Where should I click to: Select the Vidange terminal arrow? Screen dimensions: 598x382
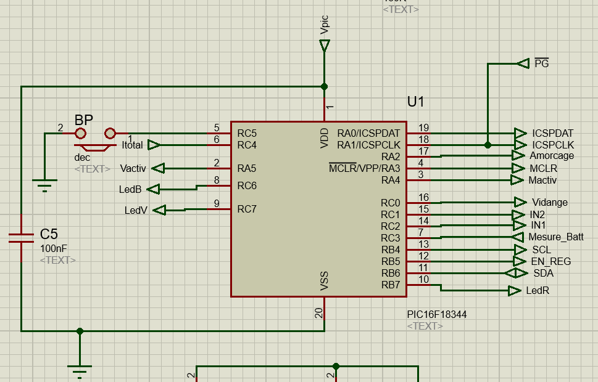520,202
